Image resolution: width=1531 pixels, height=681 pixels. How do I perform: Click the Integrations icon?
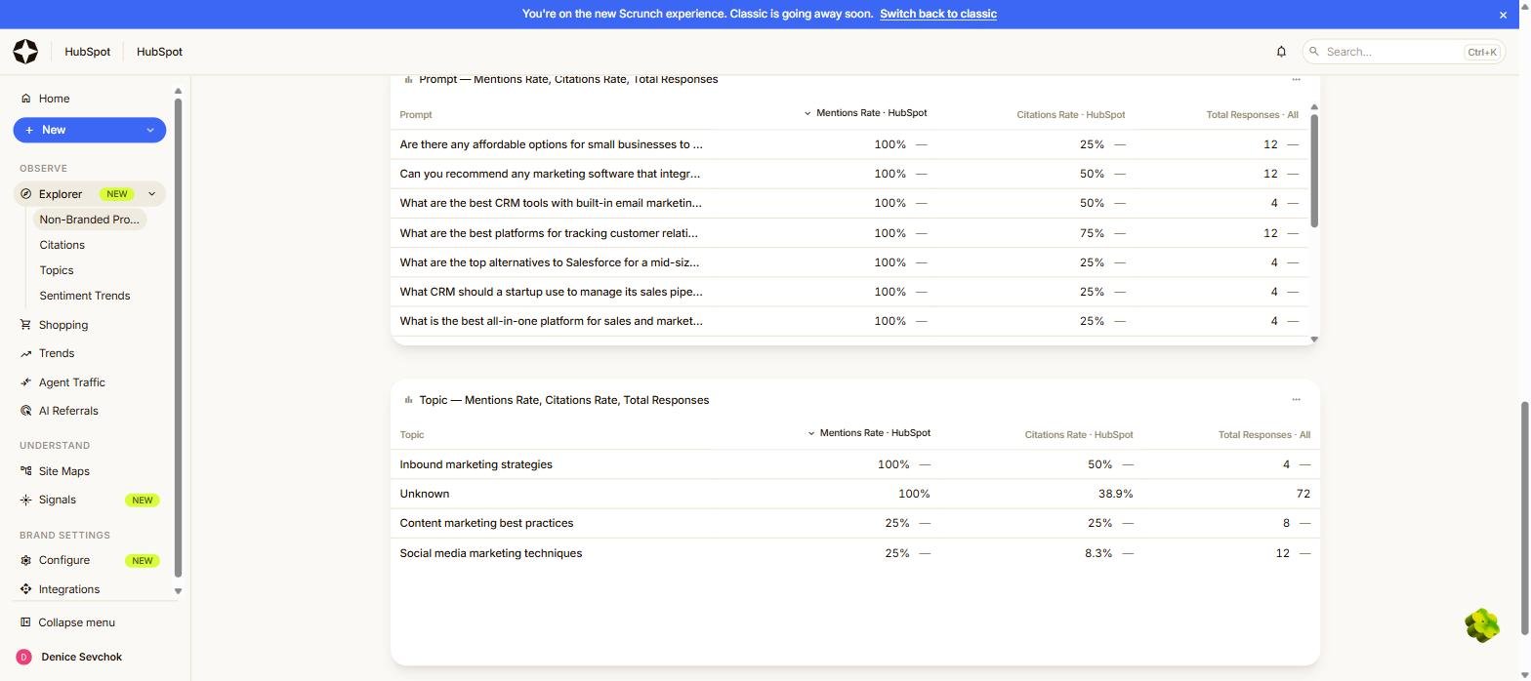[x=25, y=589]
